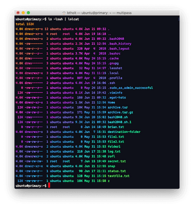Click the green zoom window button
The image size is (194, 208).
(x=29, y=13)
